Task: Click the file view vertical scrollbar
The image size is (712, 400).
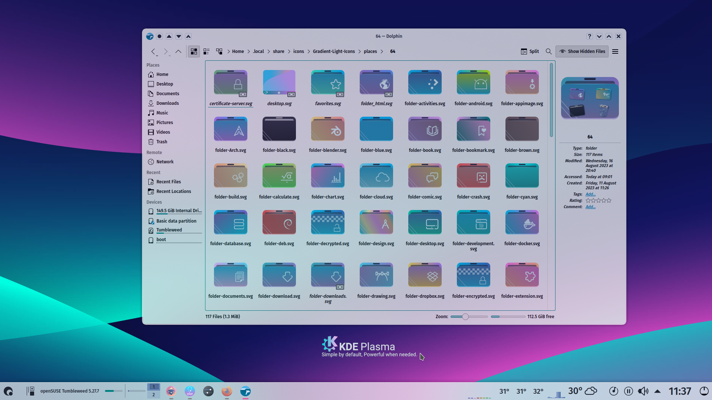Action: [x=551, y=100]
